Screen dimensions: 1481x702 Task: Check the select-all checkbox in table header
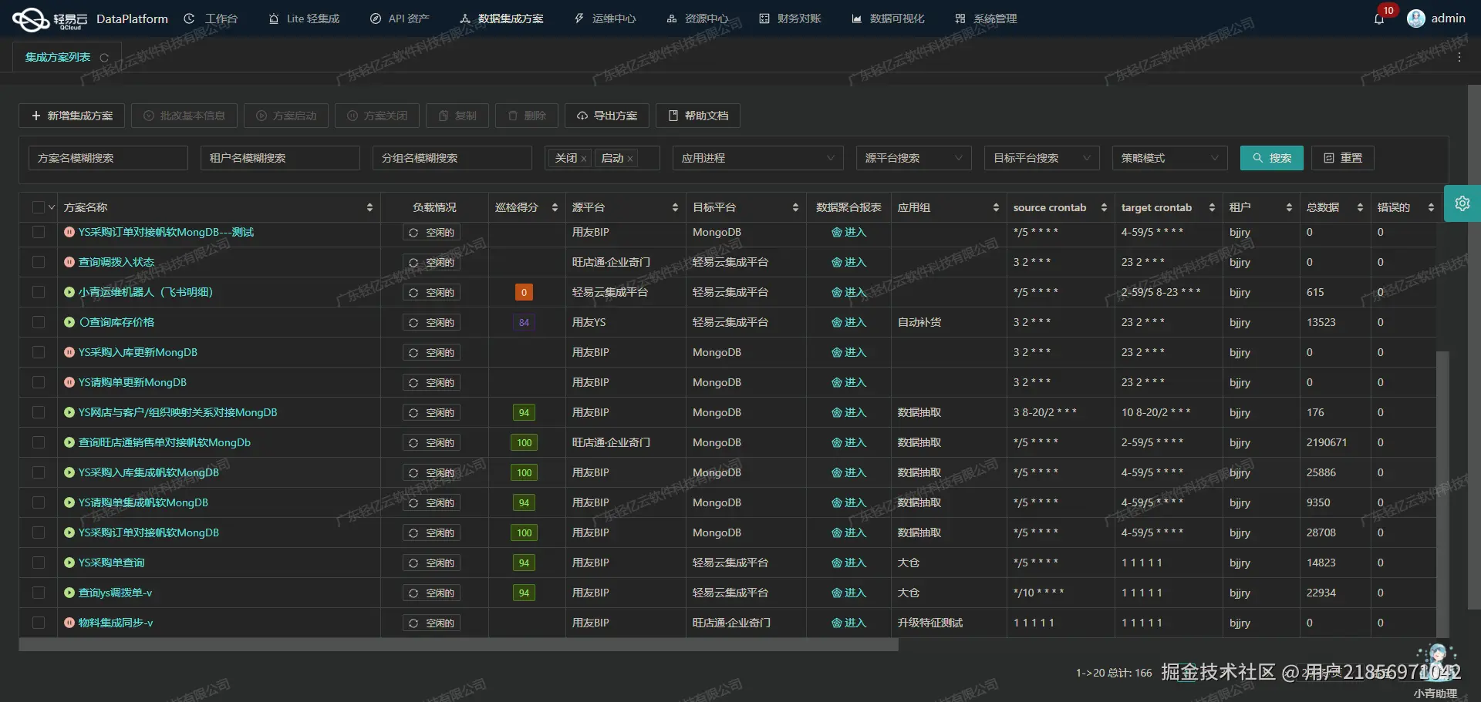(x=37, y=207)
